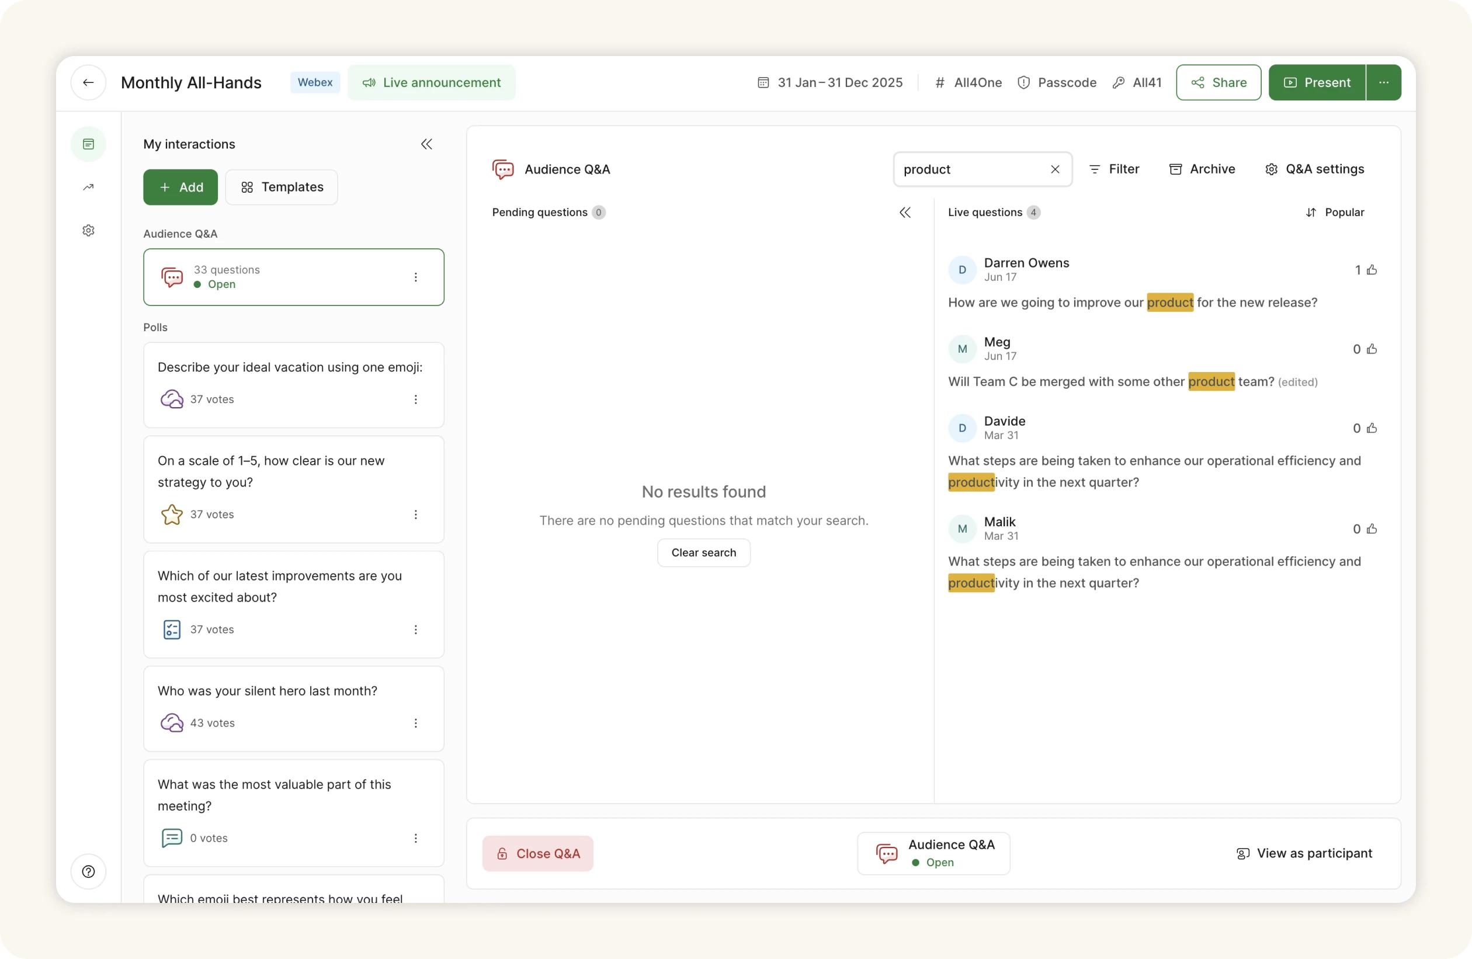
Task: Click the Live announcement button
Action: coord(432,82)
